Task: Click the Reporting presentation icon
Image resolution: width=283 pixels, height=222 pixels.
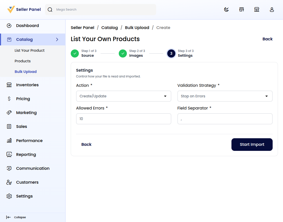Action: click(x=9, y=154)
